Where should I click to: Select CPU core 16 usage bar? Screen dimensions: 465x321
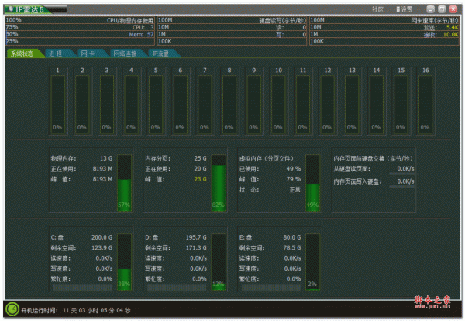pyautogui.click(x=425, y=104)
